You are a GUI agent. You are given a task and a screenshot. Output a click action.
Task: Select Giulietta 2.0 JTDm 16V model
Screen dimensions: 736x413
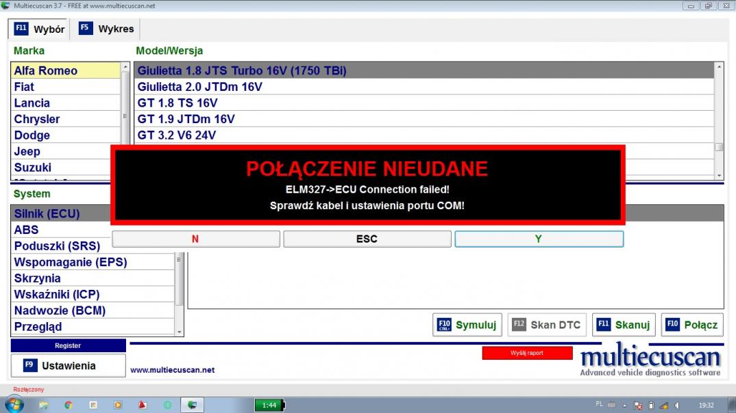[424, 87]
